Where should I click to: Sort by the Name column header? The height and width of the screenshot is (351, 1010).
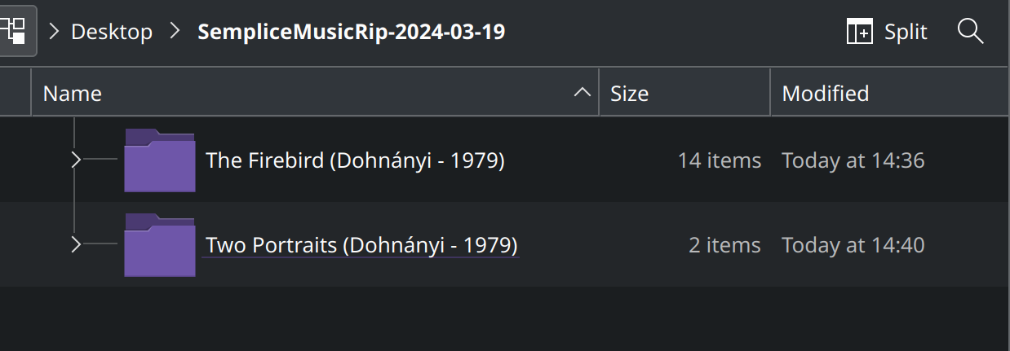tap(73, 94)
